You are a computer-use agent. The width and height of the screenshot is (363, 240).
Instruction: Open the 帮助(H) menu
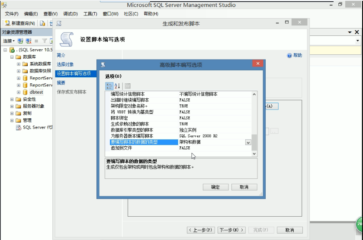click(151, 14)
